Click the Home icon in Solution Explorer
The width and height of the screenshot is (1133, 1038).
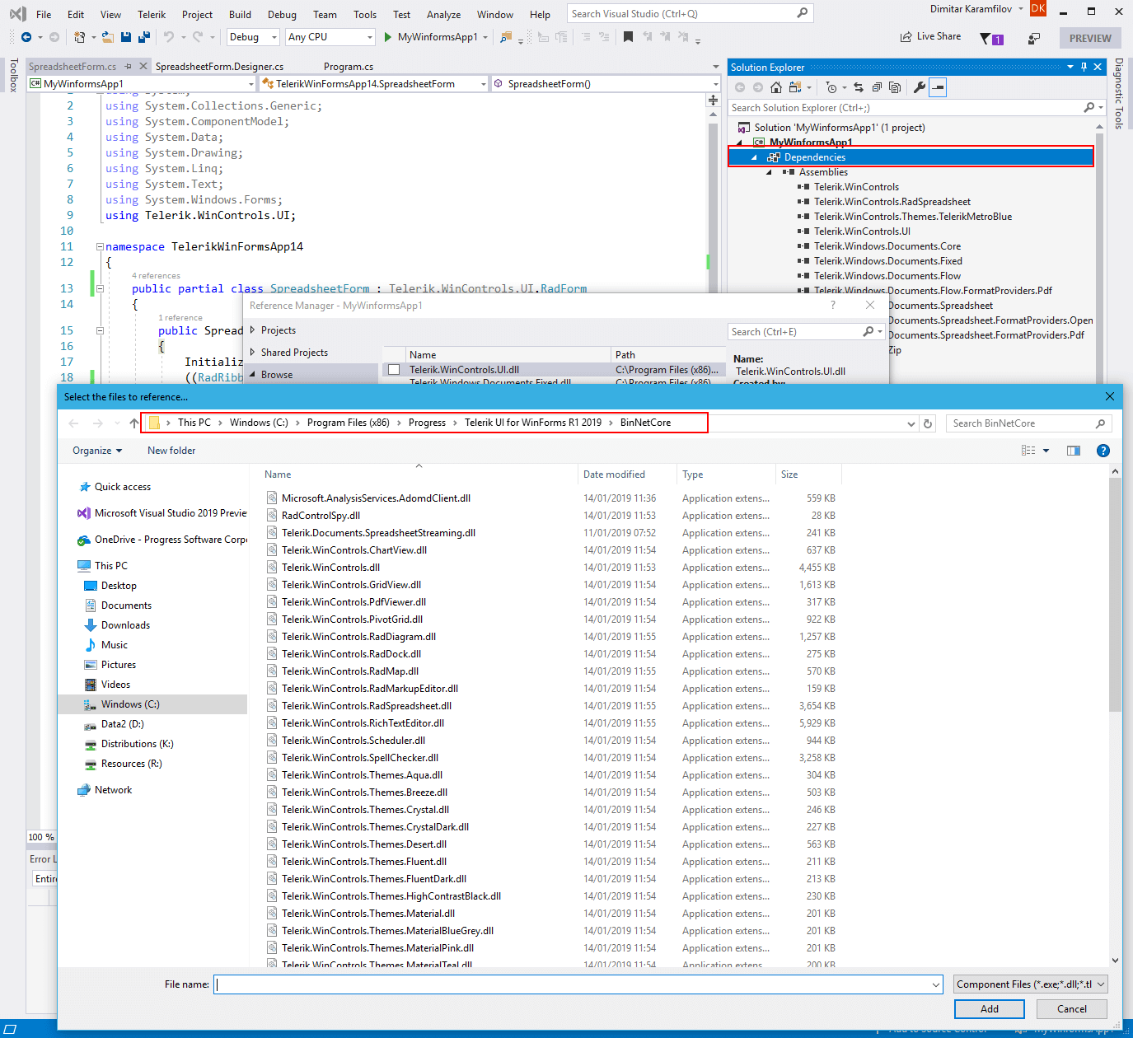[x=775, y=87]
